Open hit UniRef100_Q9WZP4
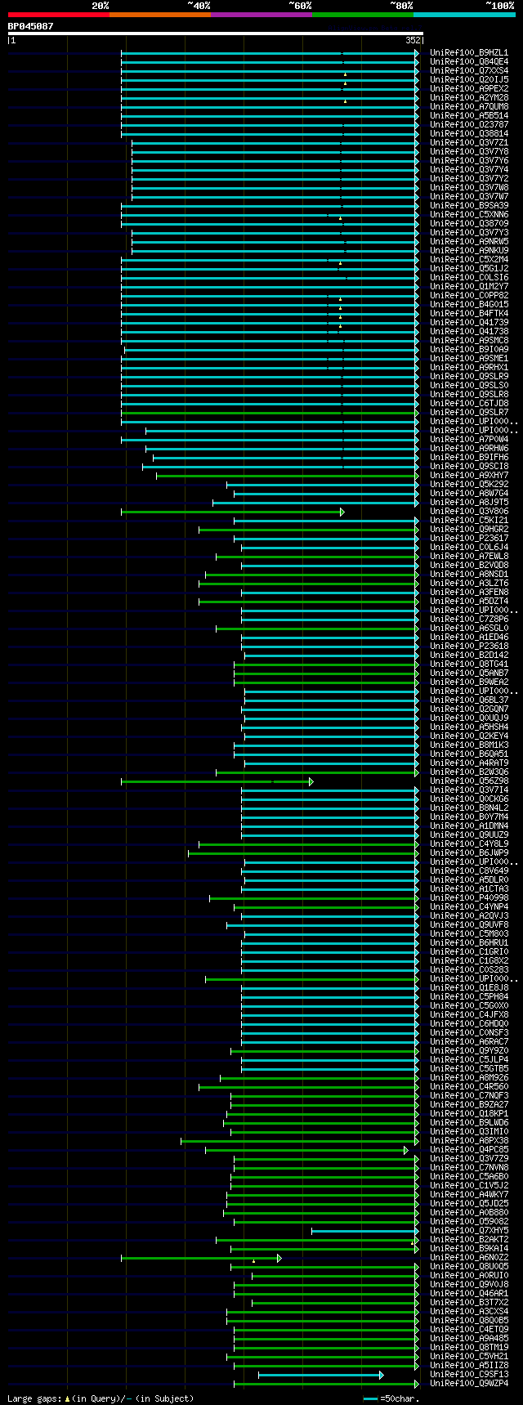523x1405 pixels. click(x=469, y=1384)
